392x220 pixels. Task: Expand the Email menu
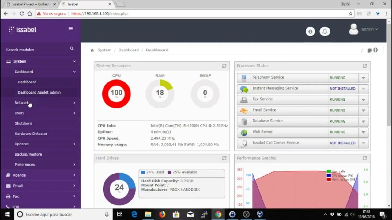click(x=40, y=186)
